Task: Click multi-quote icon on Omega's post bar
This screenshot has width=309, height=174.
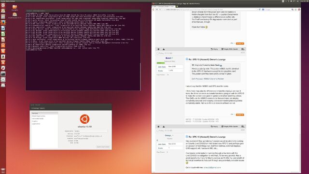Action: click(243, 127)
